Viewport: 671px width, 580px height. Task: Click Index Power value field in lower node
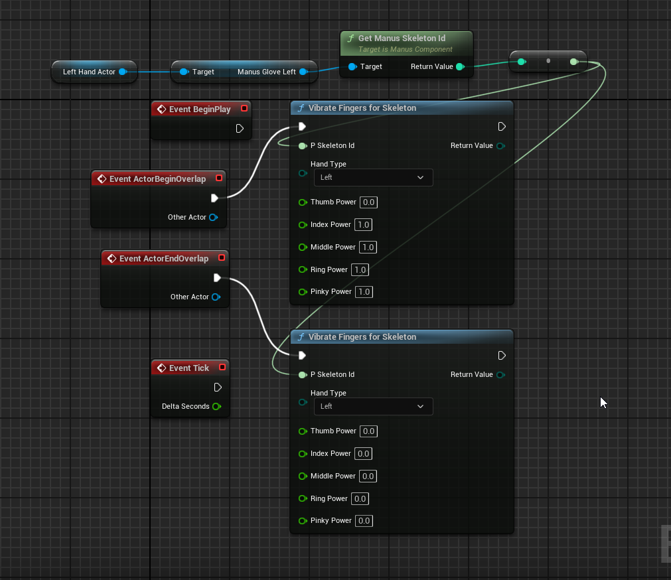(363, 453)
